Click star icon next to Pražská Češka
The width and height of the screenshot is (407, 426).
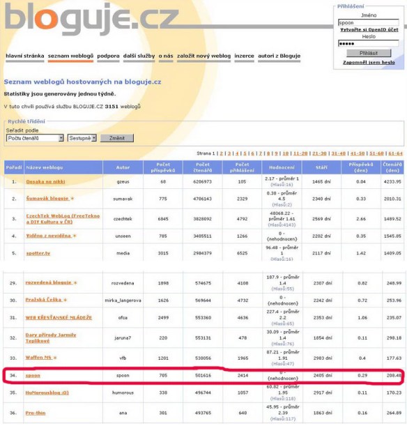tap(66, 300)
